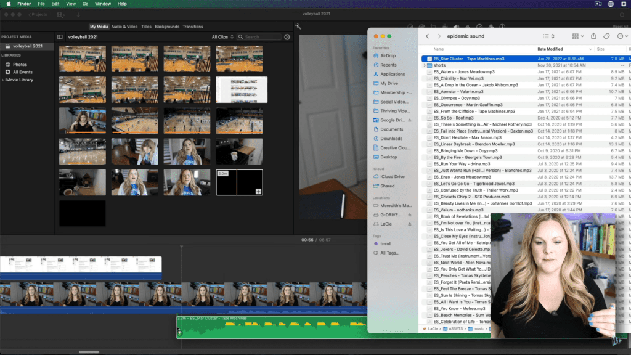This screenshot has width=631, height=355.
Task: Toggle iMovie library sidebar visibility
Action: coord(60,37)
